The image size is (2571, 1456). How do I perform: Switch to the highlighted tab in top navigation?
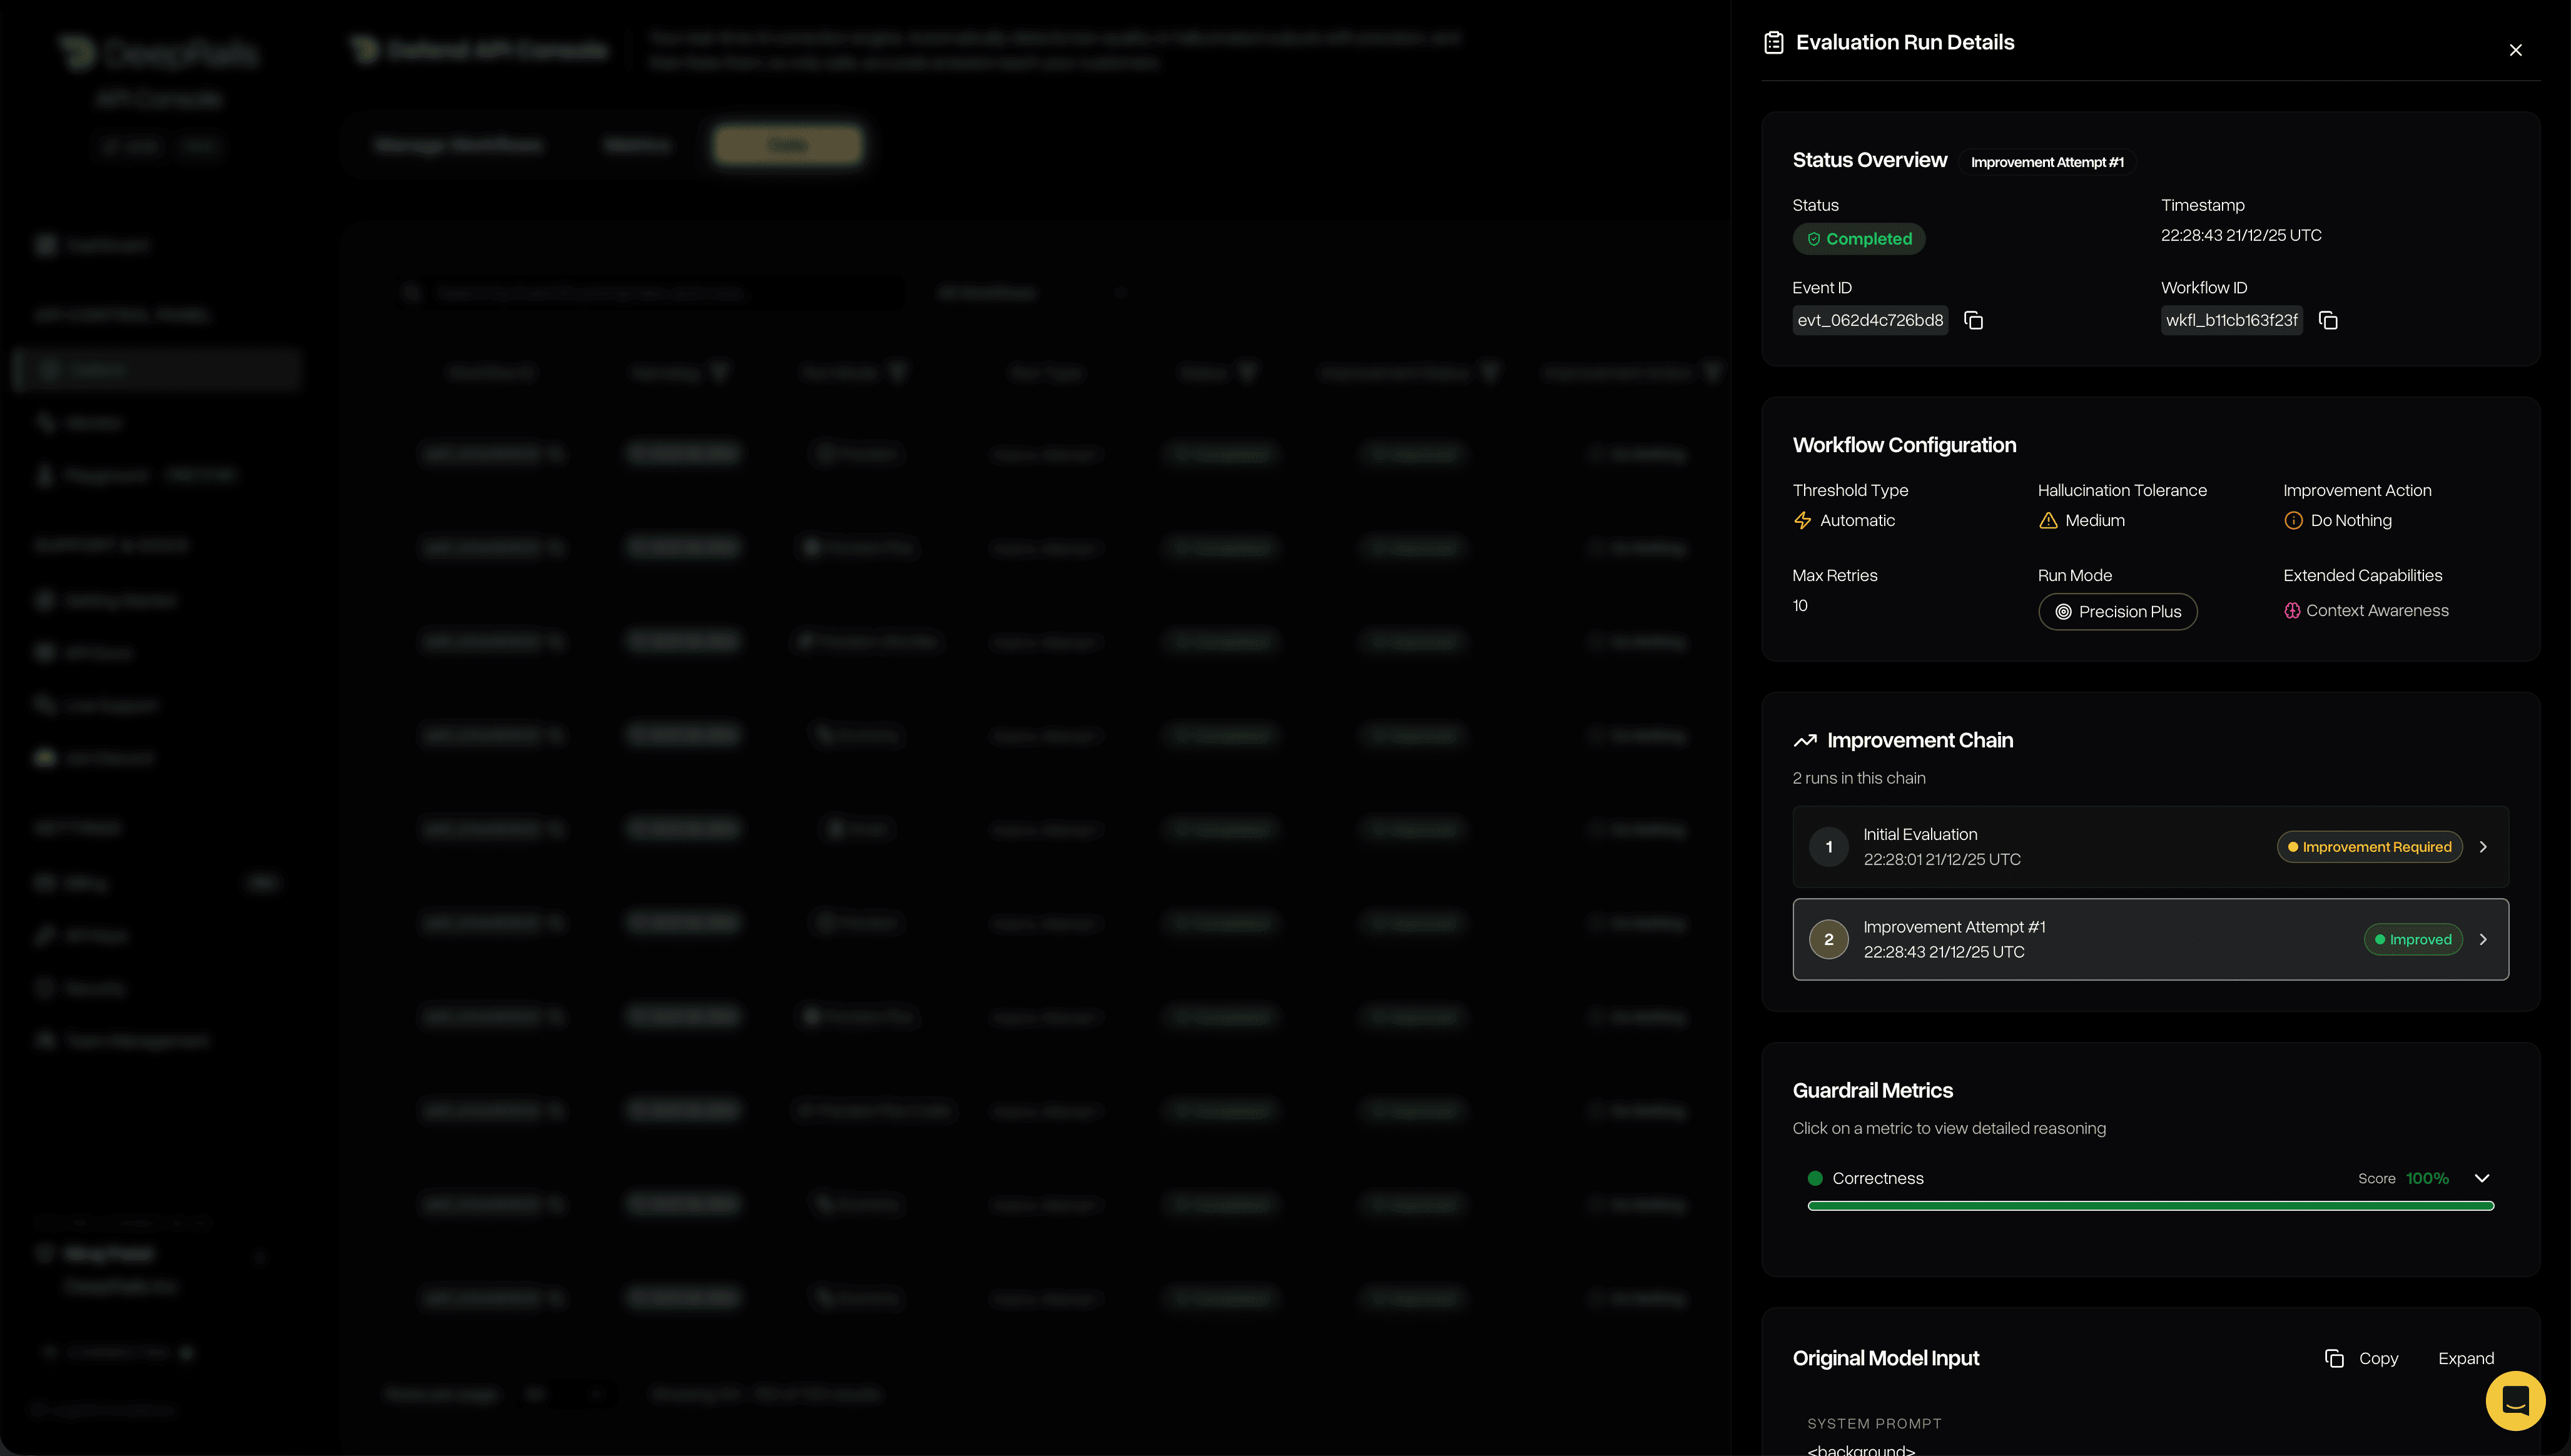(x=787, y=144)
